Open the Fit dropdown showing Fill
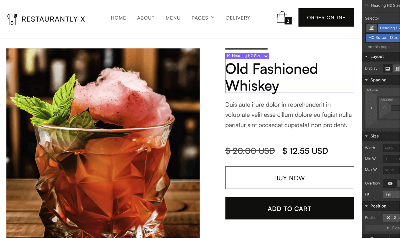Viewport: 400px width, 238px height. [391, 194]
